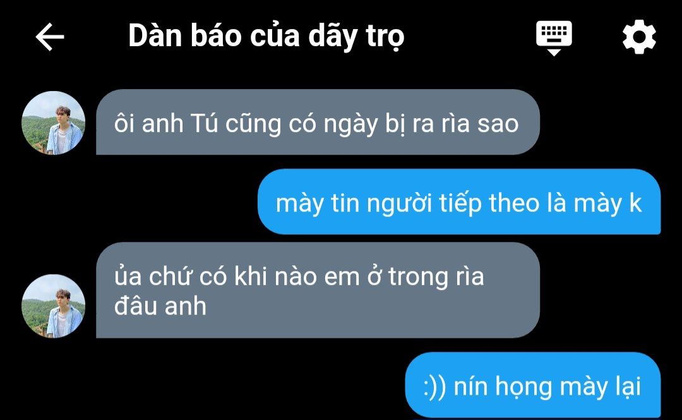Tap the chat title "Dàn báo của dãy trọ"
This screenshot has width=682, height=420.
click(266, 37)
